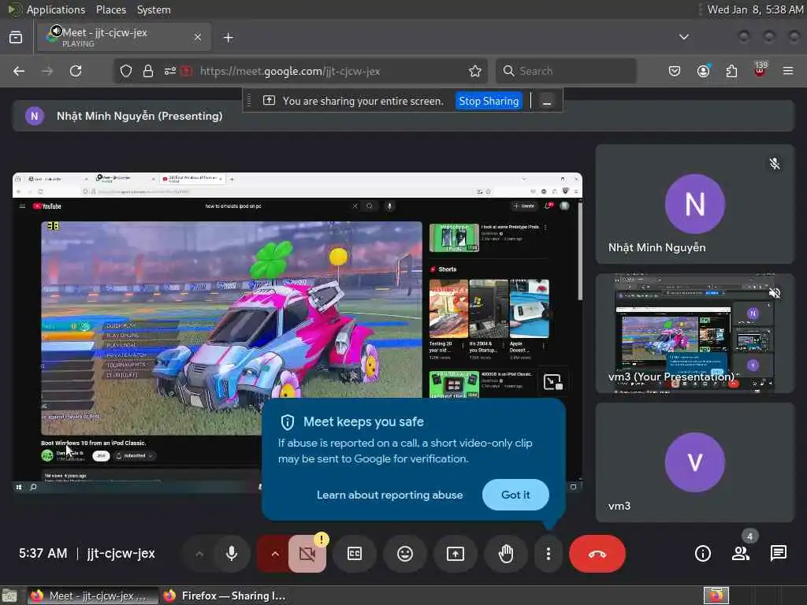807x605 pixels.
Task: Click show desktop icon in bottom panel
Action: [9, 596]
